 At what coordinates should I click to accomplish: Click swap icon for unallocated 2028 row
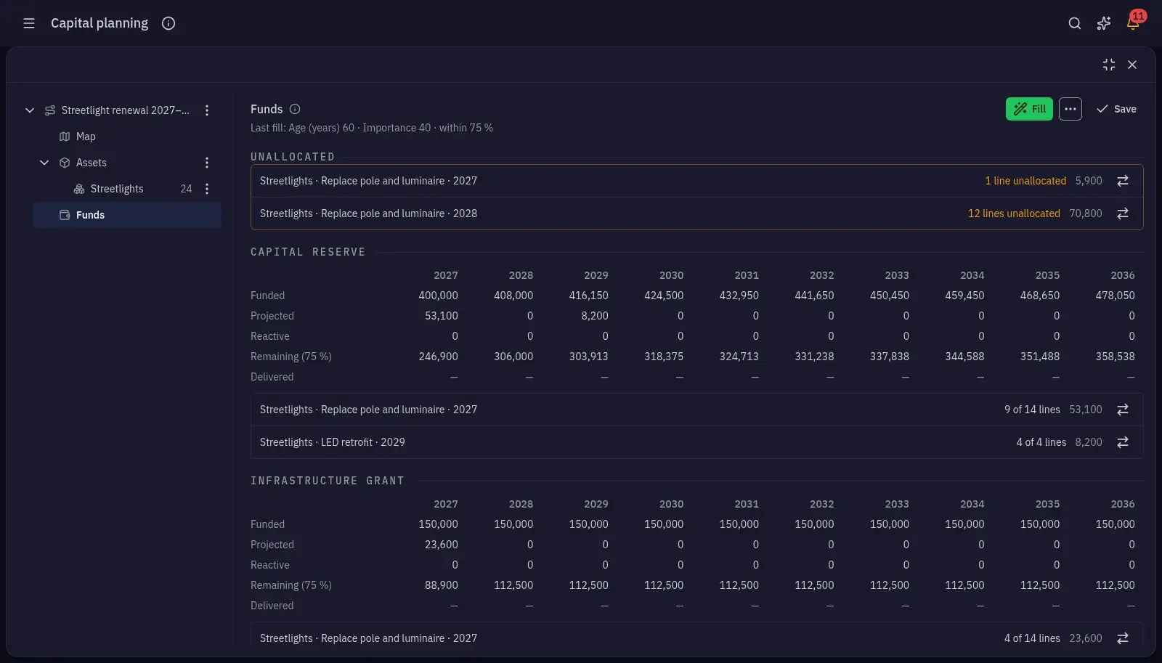click(x=1123, y=213)
